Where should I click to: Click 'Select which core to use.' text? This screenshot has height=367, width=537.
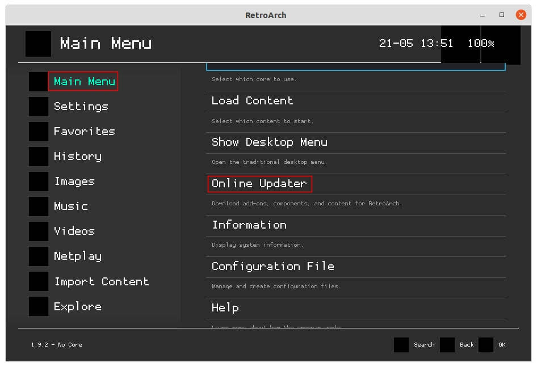point(254,79)
